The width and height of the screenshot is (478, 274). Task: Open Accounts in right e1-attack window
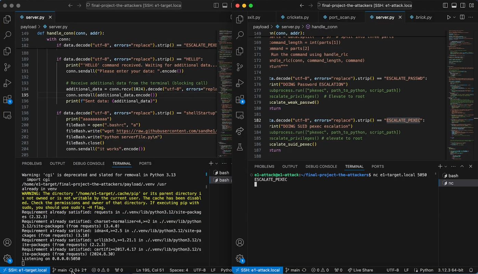coord(240,243)
